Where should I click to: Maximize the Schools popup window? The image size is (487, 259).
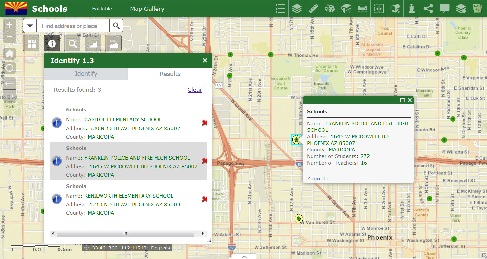click(403, 100)
